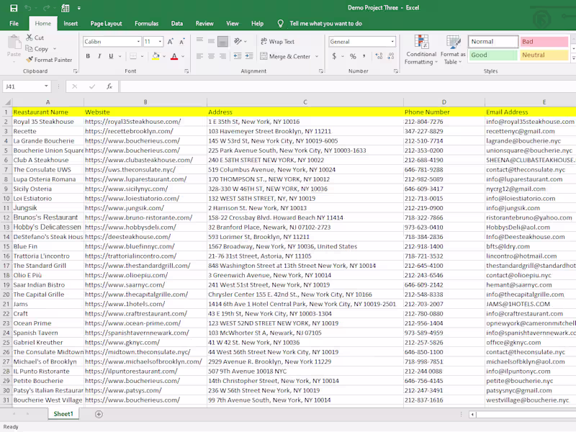576x432 pixels.
Task: Click the Insert Function fx icon
Action: (x=109, y=86)
